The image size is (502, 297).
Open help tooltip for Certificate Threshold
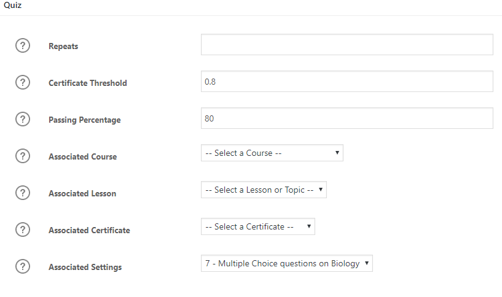pyautogui.click(x=23, y=82)
